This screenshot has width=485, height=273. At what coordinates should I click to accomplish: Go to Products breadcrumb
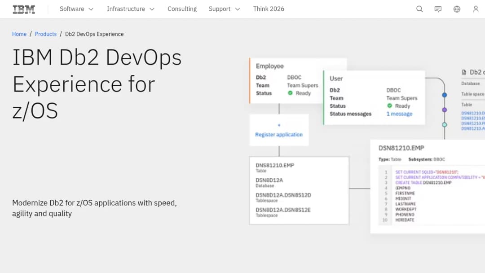pos(46,34)
